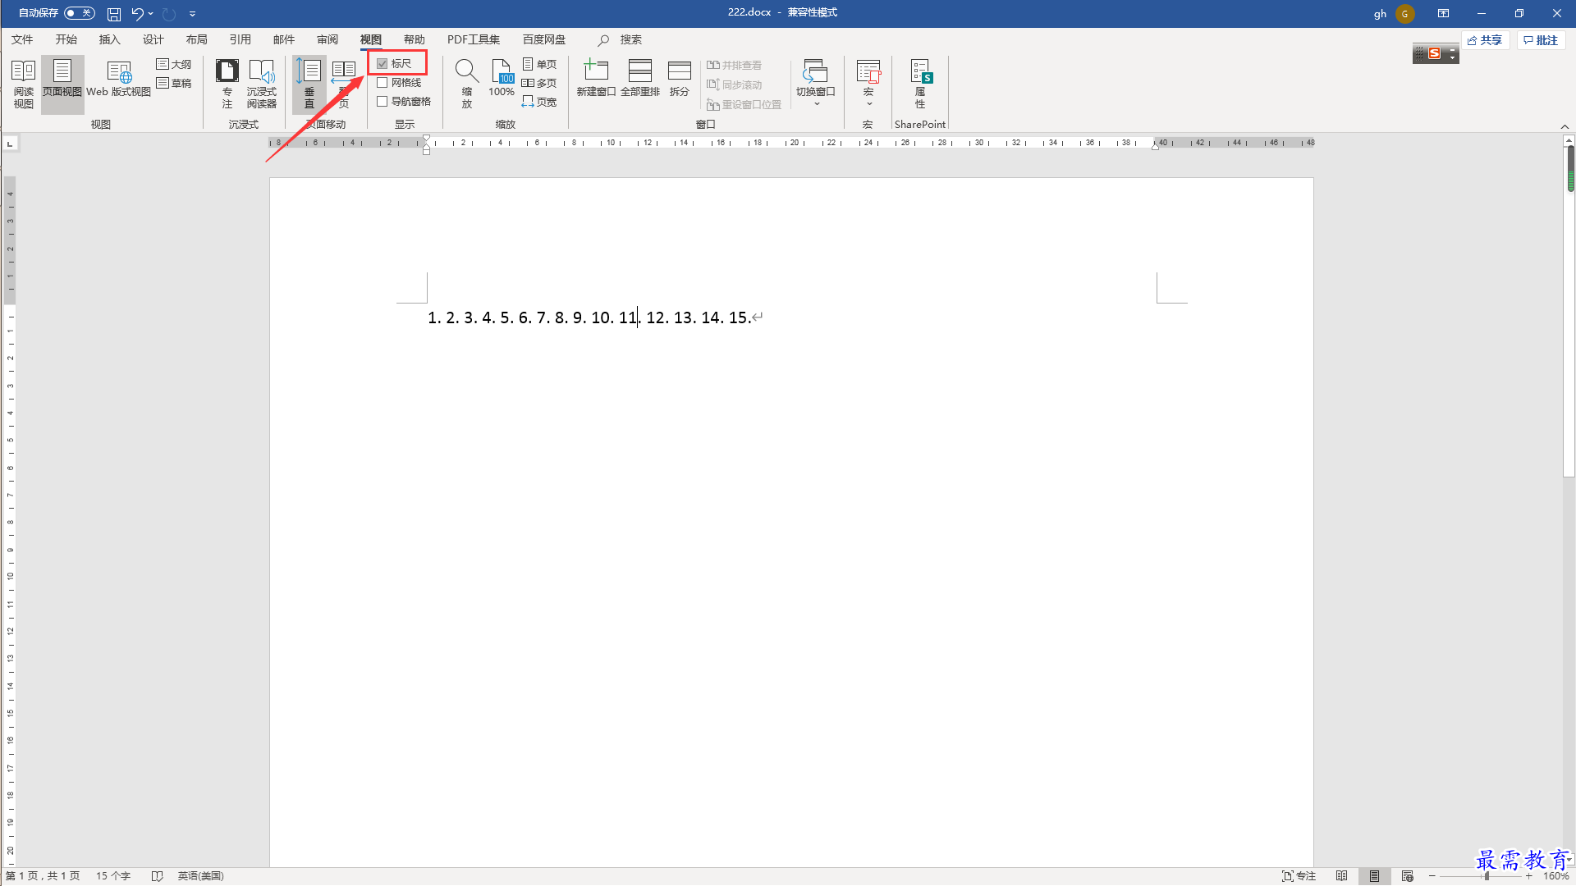Expand the Switch Windows (切换窗口) dropdown

pyautogui.click(x=815, y=84)
